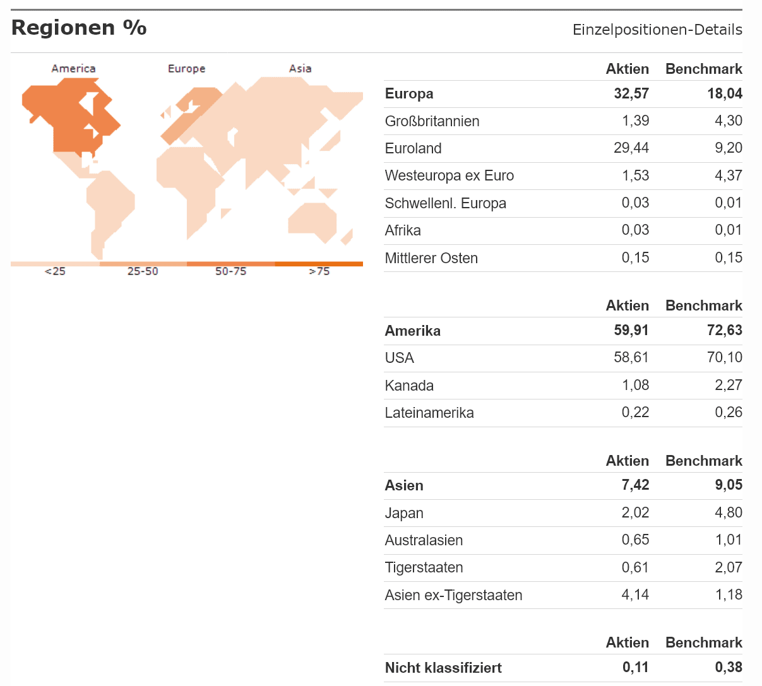Viewport: 762px width, 686px height.
Task: Select the Asien ex-Tigerstaaten row label
Action: [x=453, y=595]
